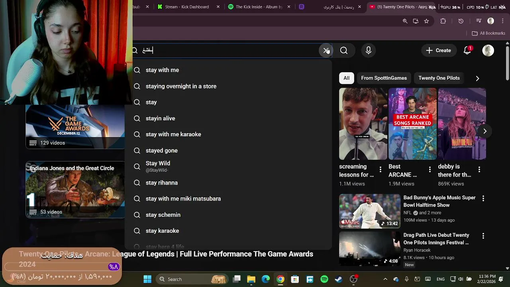Open options for Drag Path Live video
510x287 pixels.
[483, 236]
